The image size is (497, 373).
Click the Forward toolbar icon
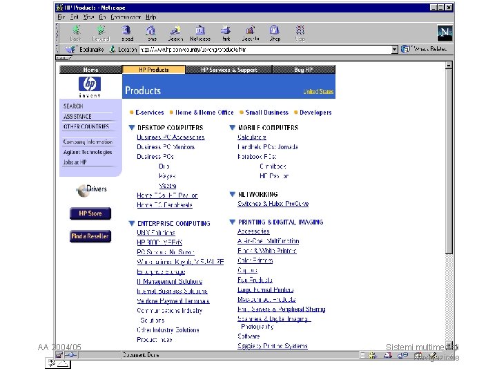[x=101, y=33]
